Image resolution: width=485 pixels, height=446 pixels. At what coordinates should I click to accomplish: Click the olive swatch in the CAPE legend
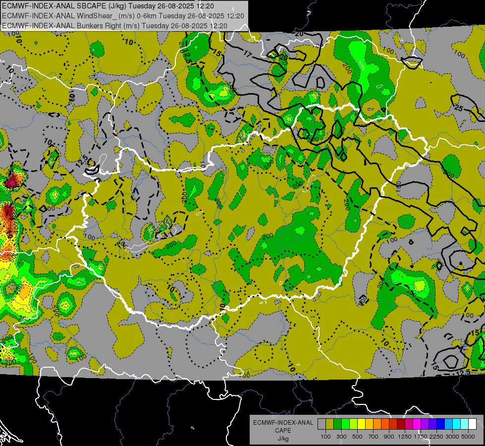(330, 424)
